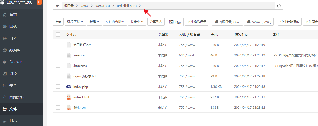
Task: Toggle the select-all checkbox in header
Action: pos(58,35)
